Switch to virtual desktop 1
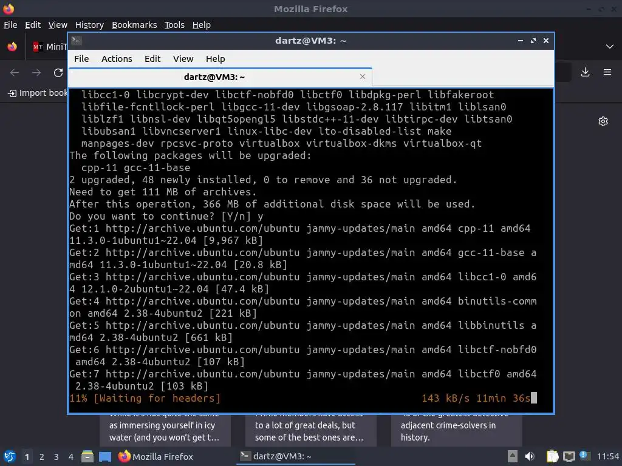 [x=27, y=457]
